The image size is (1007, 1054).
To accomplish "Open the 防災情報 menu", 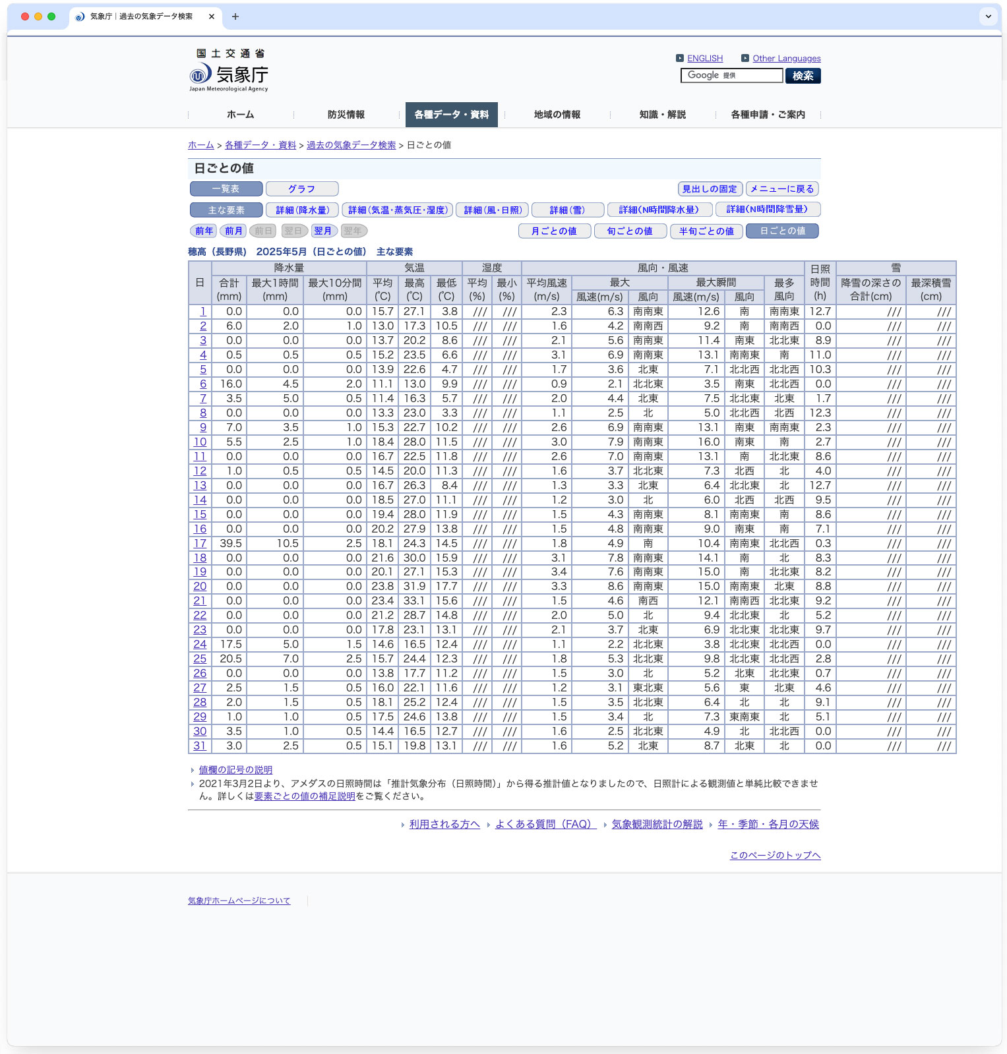I will 346,115.
